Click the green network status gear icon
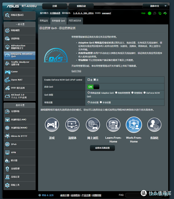 (x=150, y=13)
